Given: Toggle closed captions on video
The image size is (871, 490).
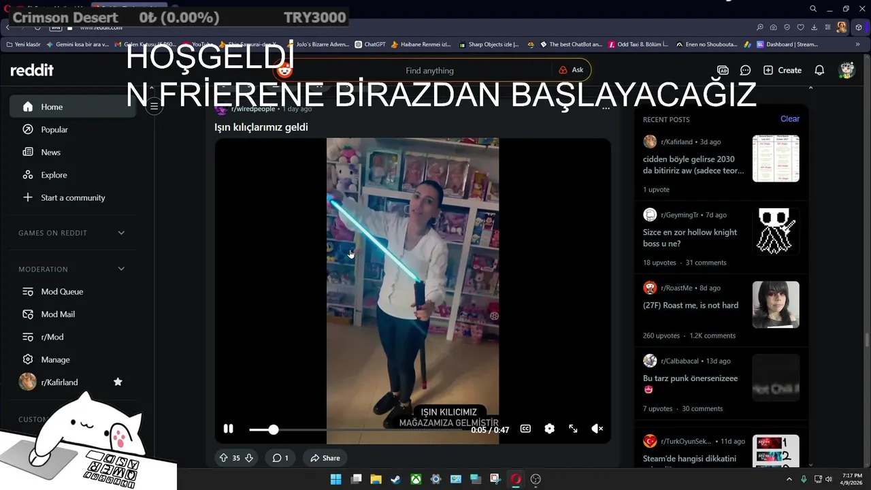Looking at the screenshot, I should pos(525,429).
